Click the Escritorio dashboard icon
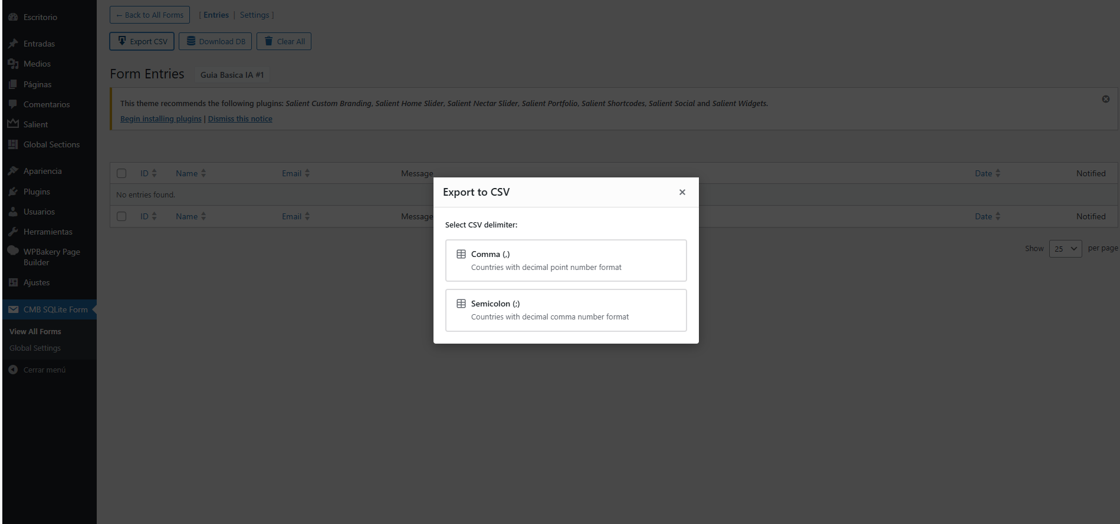 point(13,17)
